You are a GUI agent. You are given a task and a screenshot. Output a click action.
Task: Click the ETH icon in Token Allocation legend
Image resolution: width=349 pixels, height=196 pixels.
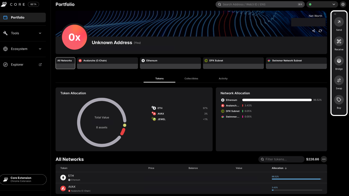(x=154, y=108)
